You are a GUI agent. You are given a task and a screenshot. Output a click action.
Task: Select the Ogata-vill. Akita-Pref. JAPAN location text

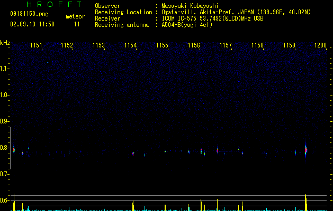pos(236,12)
